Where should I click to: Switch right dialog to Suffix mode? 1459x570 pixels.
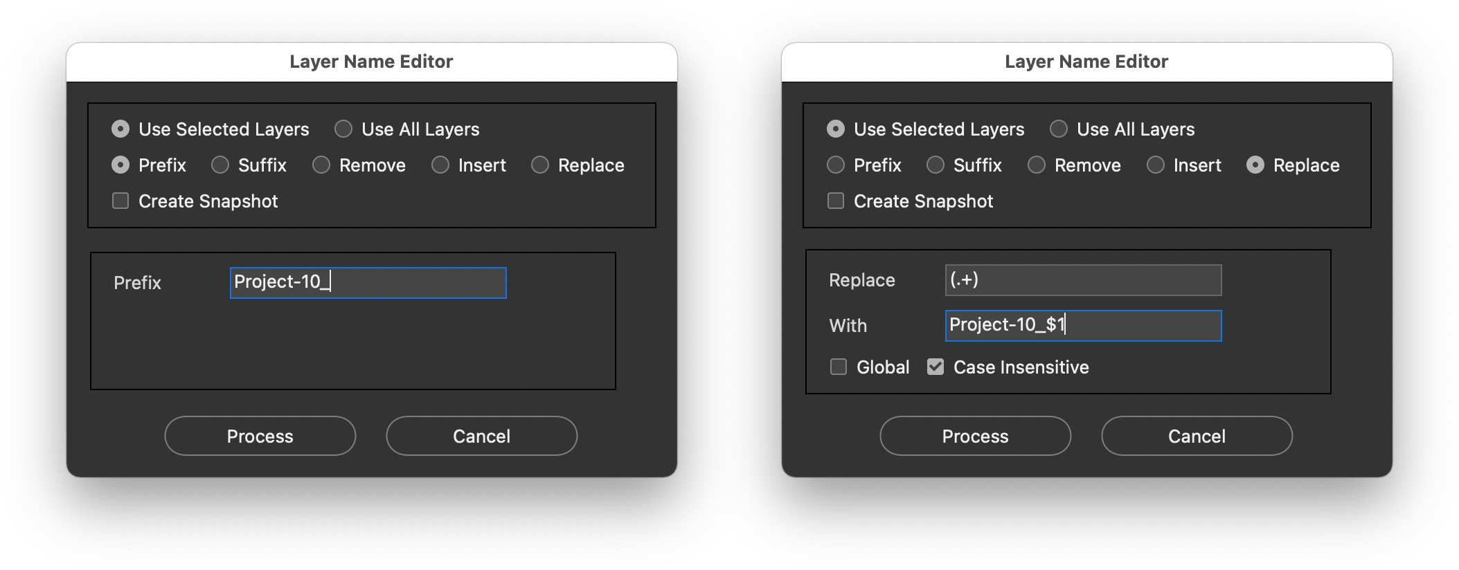[x=936, y=165]
